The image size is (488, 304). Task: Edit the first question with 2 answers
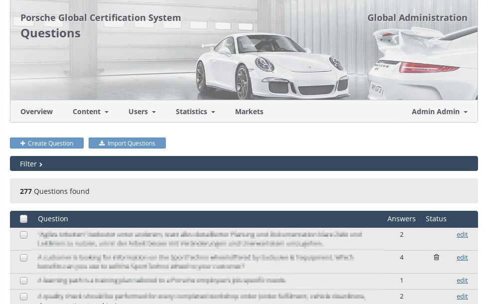462,235
